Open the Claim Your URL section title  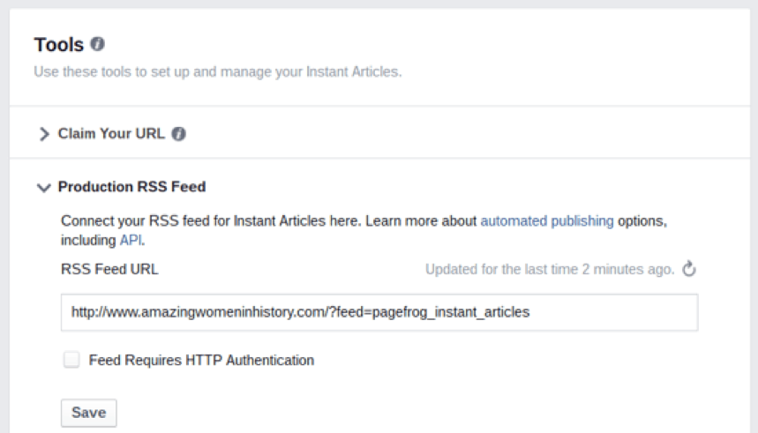111,134
